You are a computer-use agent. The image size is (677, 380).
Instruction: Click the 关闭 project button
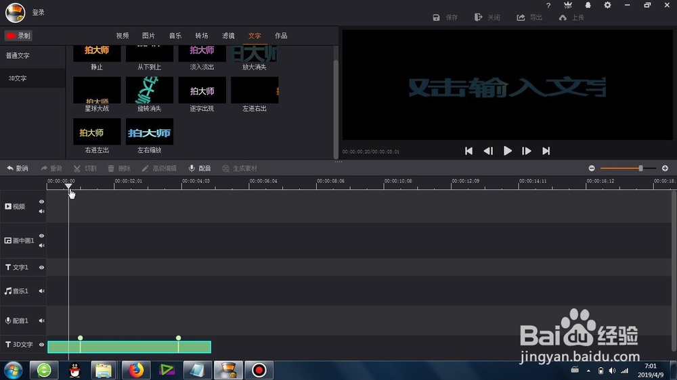click(x=487, y=18)
